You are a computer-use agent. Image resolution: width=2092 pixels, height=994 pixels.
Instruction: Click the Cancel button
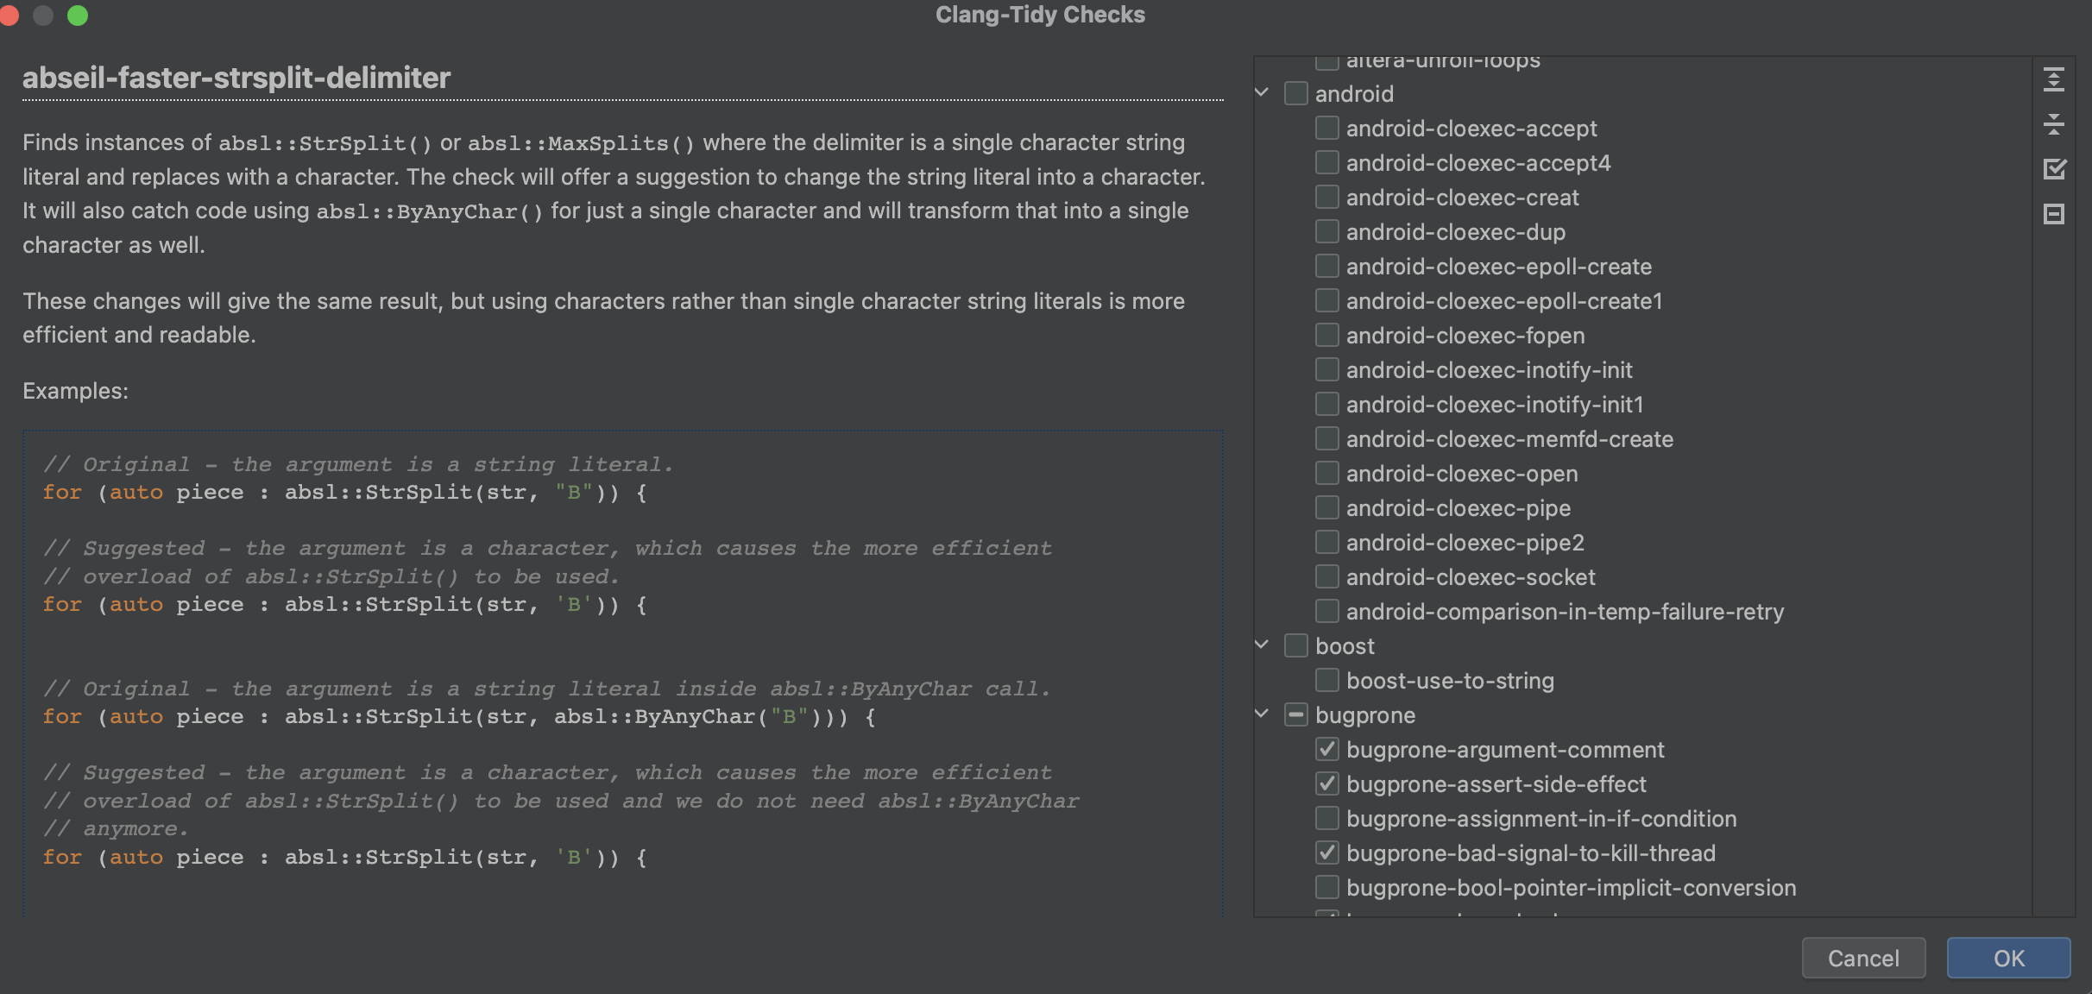1863,958
